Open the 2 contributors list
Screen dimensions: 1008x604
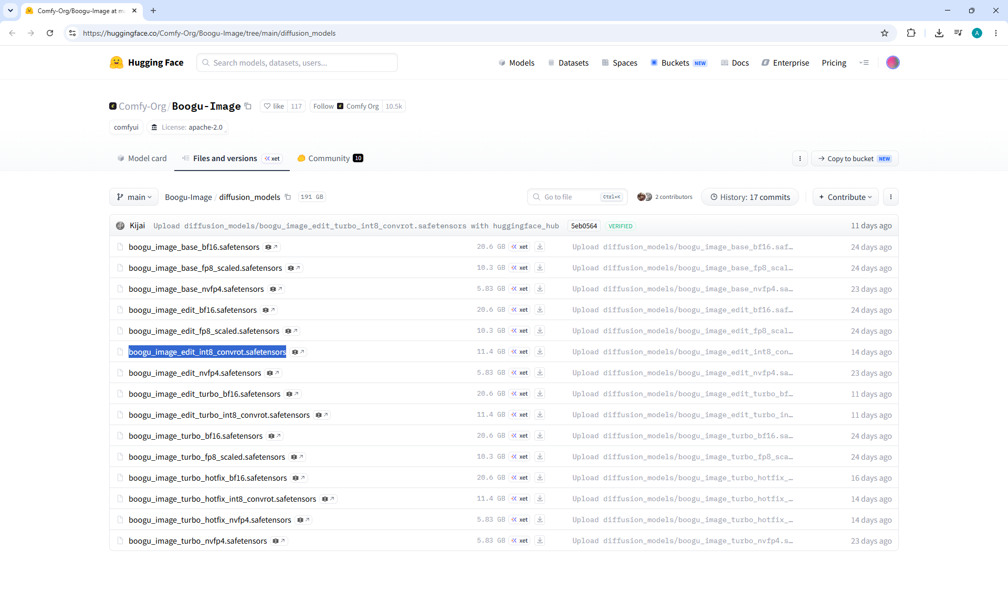tap(665, 197)
